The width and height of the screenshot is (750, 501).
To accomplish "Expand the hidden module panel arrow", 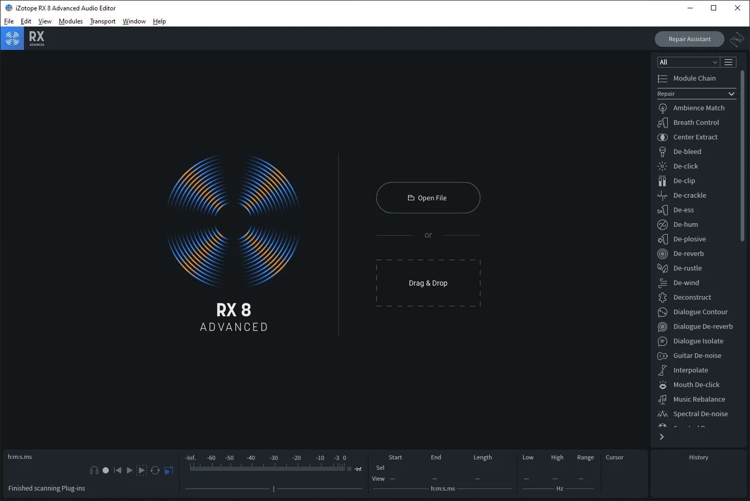I will click(x=662, y=437).
